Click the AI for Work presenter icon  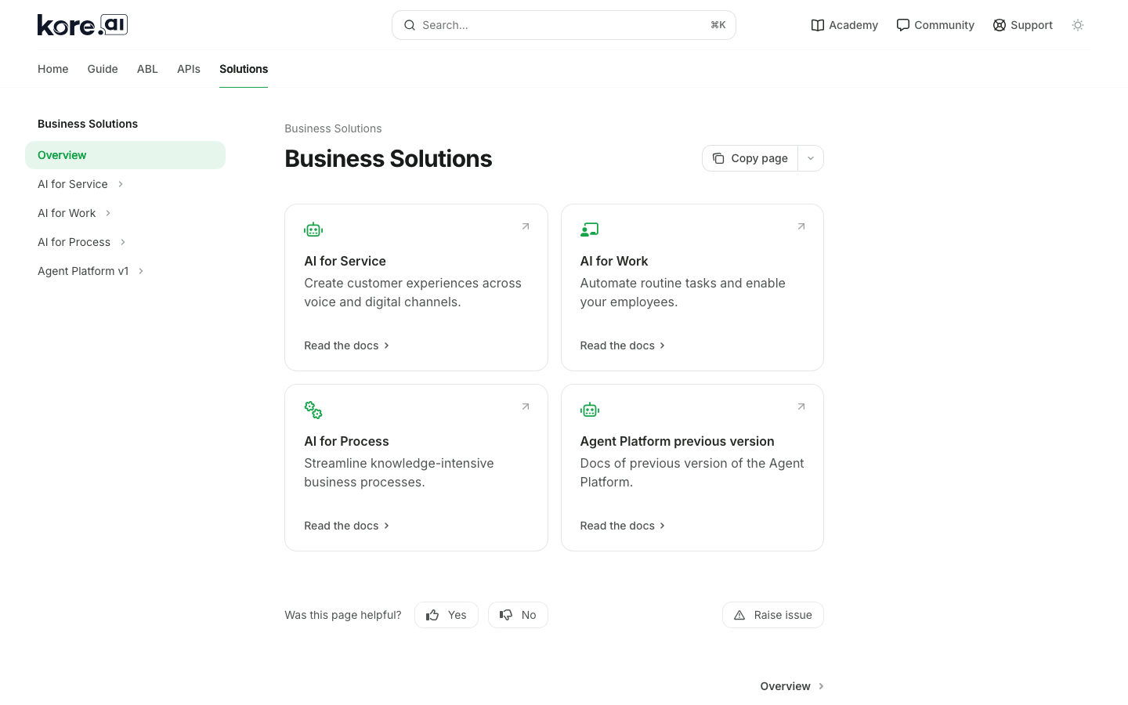pyautogui.click(x=589, y=230)
